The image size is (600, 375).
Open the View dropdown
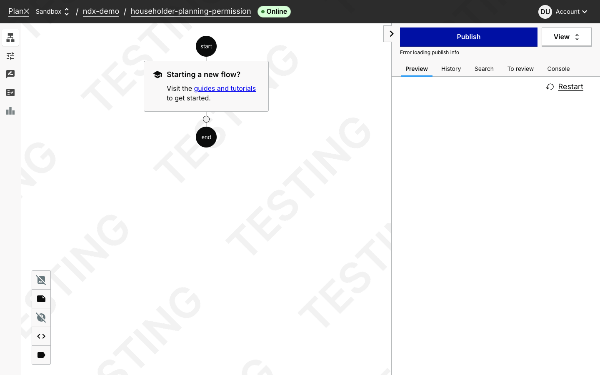coord(566,37)
